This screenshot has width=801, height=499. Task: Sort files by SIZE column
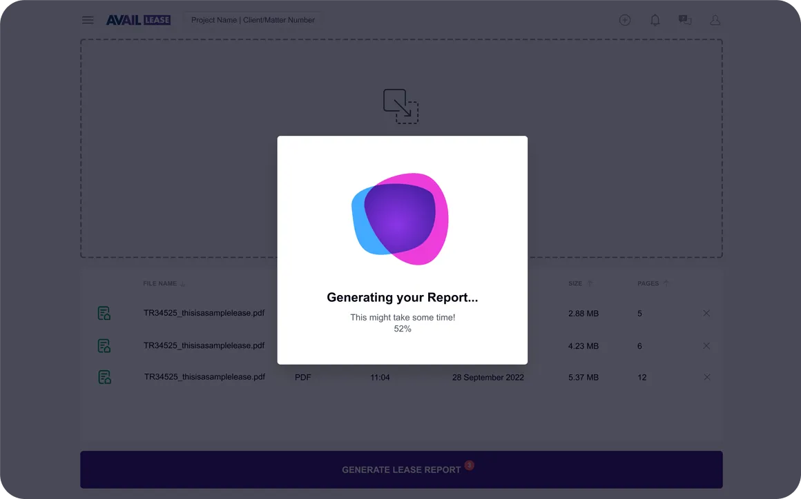[576, 283]
